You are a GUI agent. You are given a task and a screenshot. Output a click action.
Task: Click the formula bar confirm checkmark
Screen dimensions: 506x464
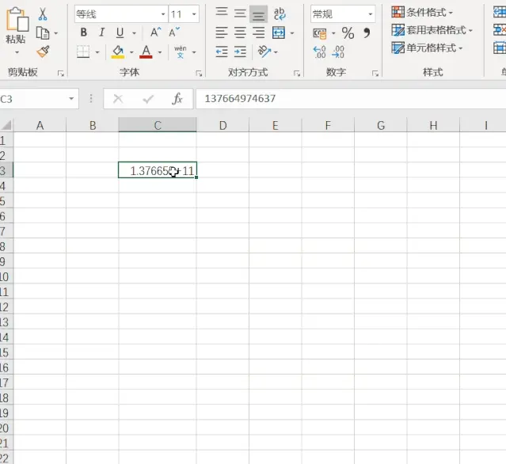coord(148,99)
